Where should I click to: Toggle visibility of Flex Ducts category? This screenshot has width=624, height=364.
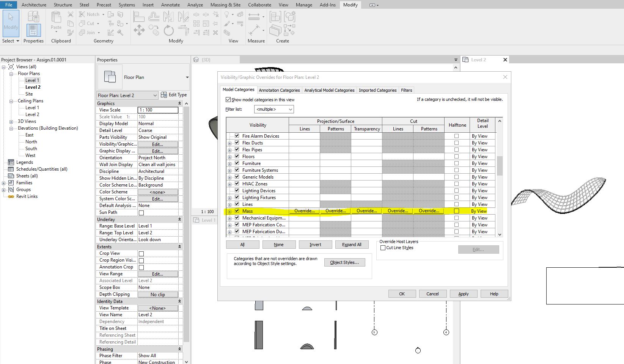pyautogui.click(x=236, y=143)
